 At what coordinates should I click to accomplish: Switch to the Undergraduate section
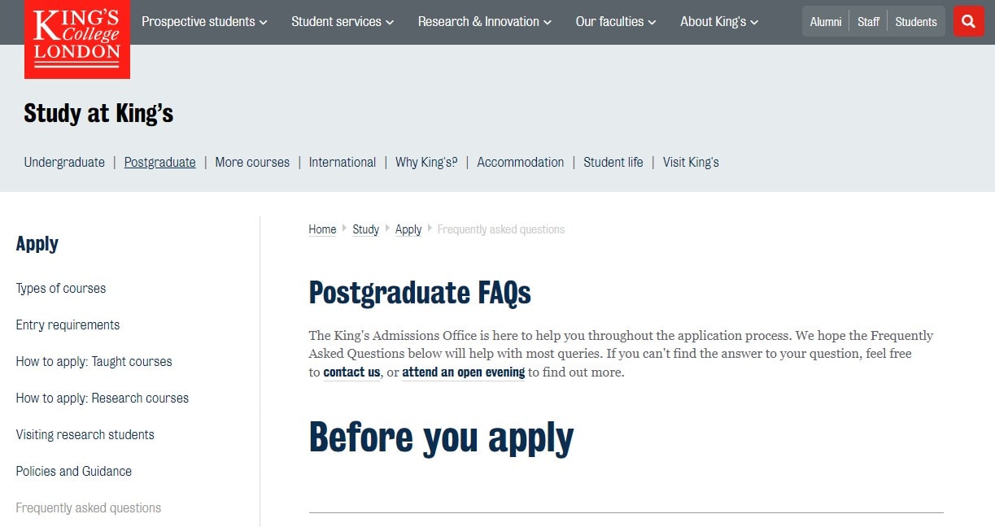(64, 162)
